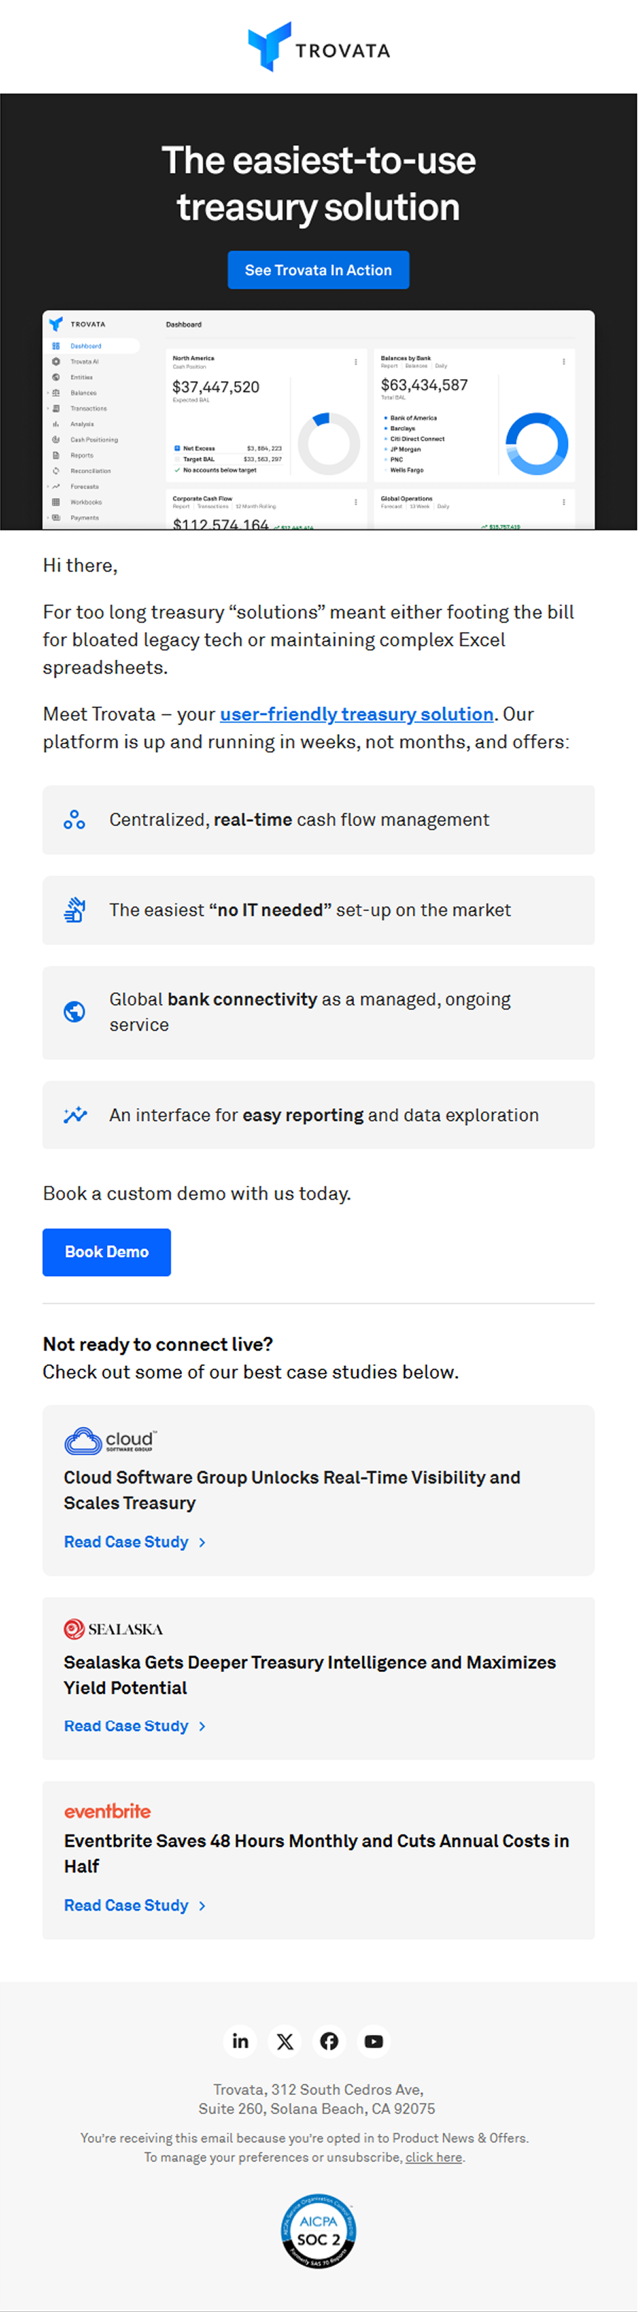Click the Eventbrite logo
The image size is (638, 2314).
pyautogui.click(x=107, y=1811)
